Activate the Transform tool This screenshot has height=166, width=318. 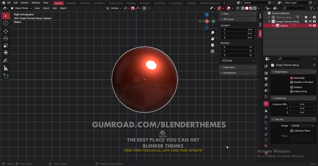(6, 53)
